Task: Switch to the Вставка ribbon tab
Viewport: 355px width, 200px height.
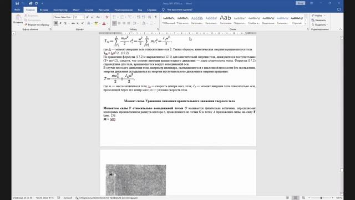Action: pyautogui.click(x=44, y=10)
